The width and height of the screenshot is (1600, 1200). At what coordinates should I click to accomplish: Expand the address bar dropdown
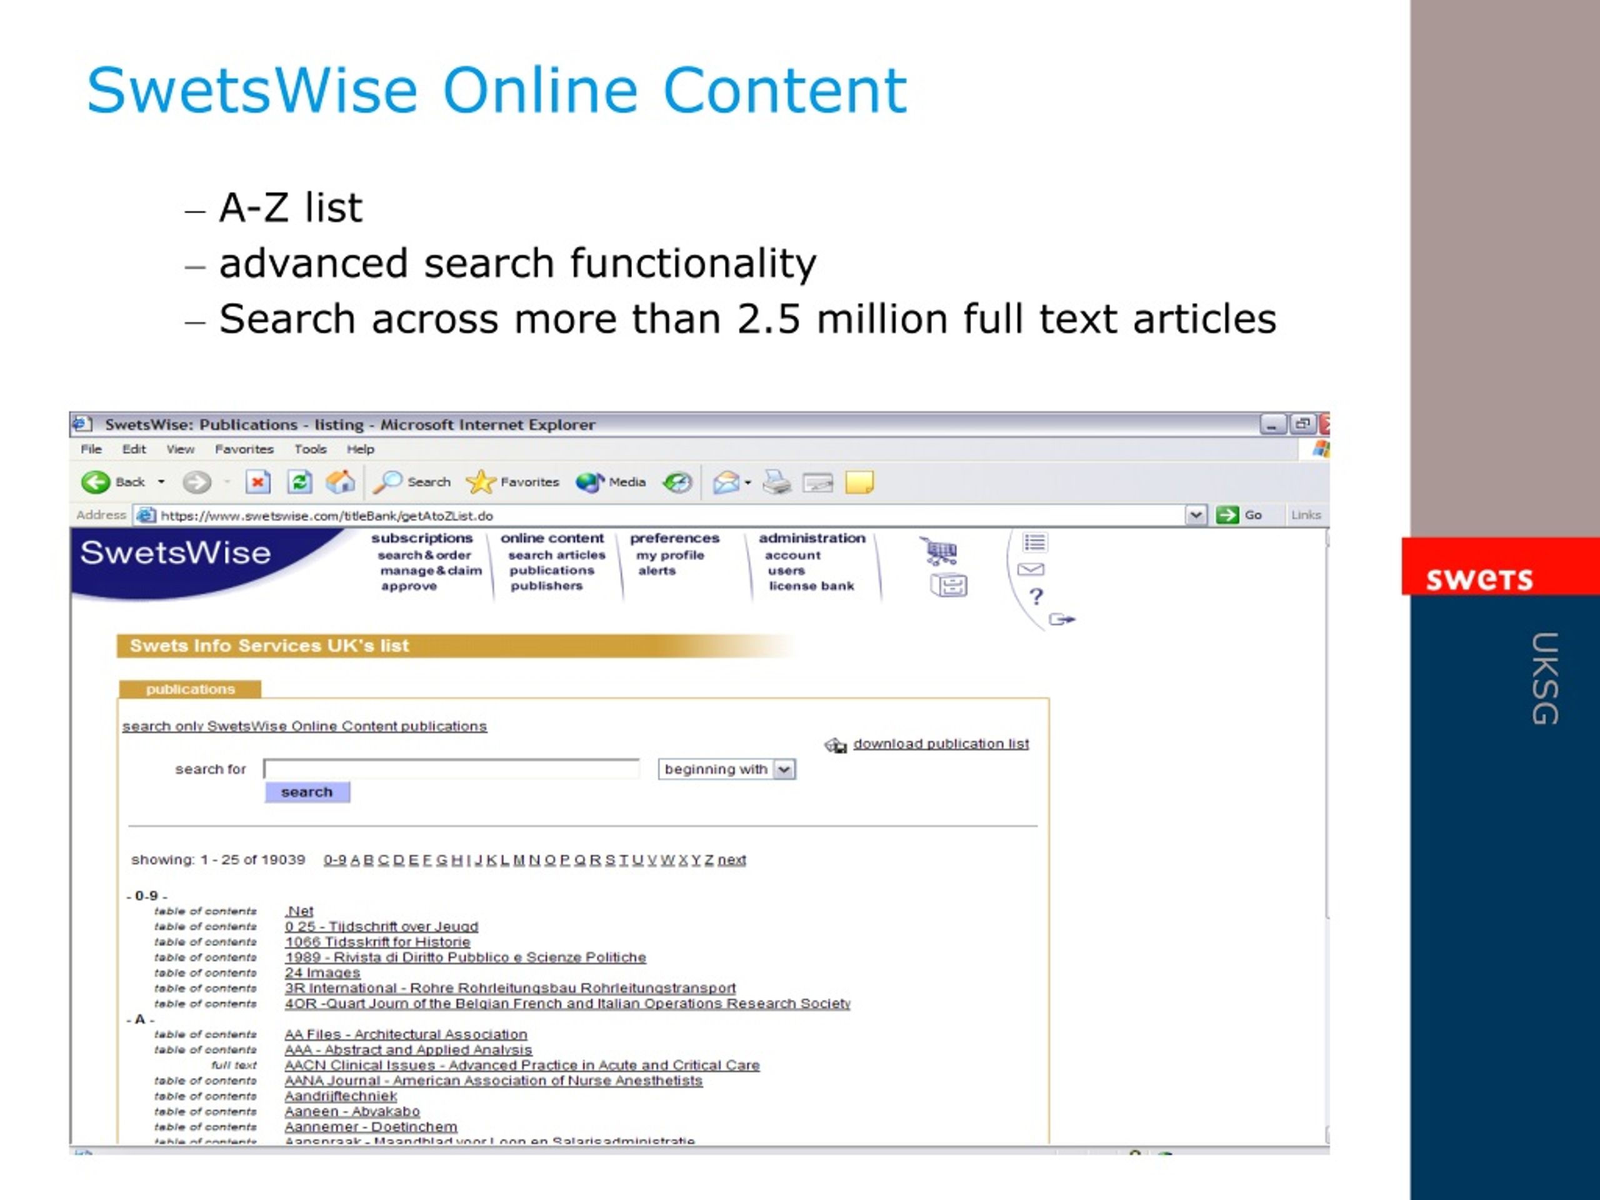pyautogui.click(x=1196, y=515)
